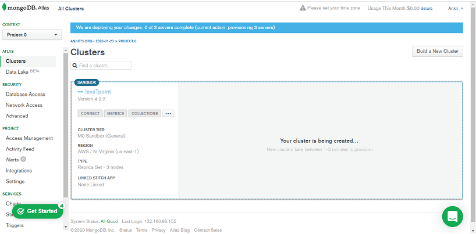Click 'Last Login: 122.160.85.155' text
This screenshot has height=234, width=476.
149,221
